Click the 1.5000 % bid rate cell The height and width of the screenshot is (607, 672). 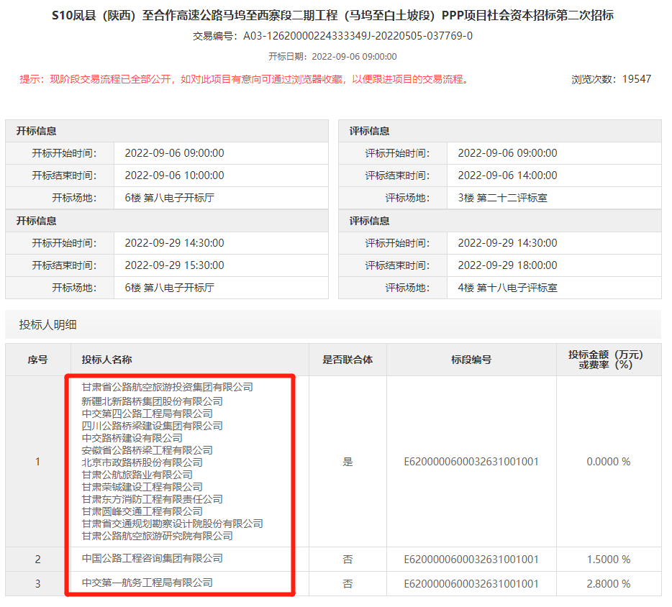pos(609,560)
